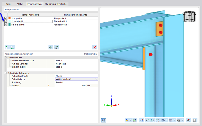Click light blue Stabschnitt color swatch
Image resolution: width=202 pixels, height=126 pixels.
click(x=9, y=21)
